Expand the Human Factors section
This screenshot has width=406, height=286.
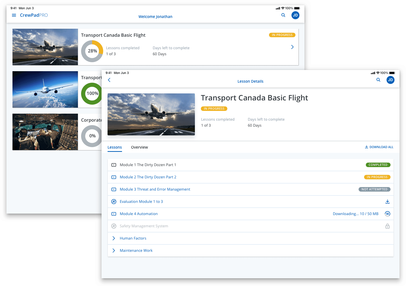[x=114, y=238]
